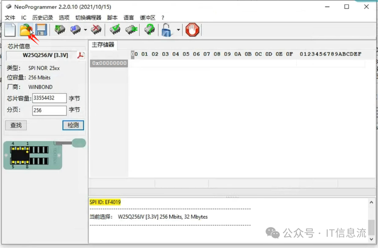Screen dimensions: 378x248
Task: Open the padlock protection dropdown arrow
Action: [x=178, y=30]
